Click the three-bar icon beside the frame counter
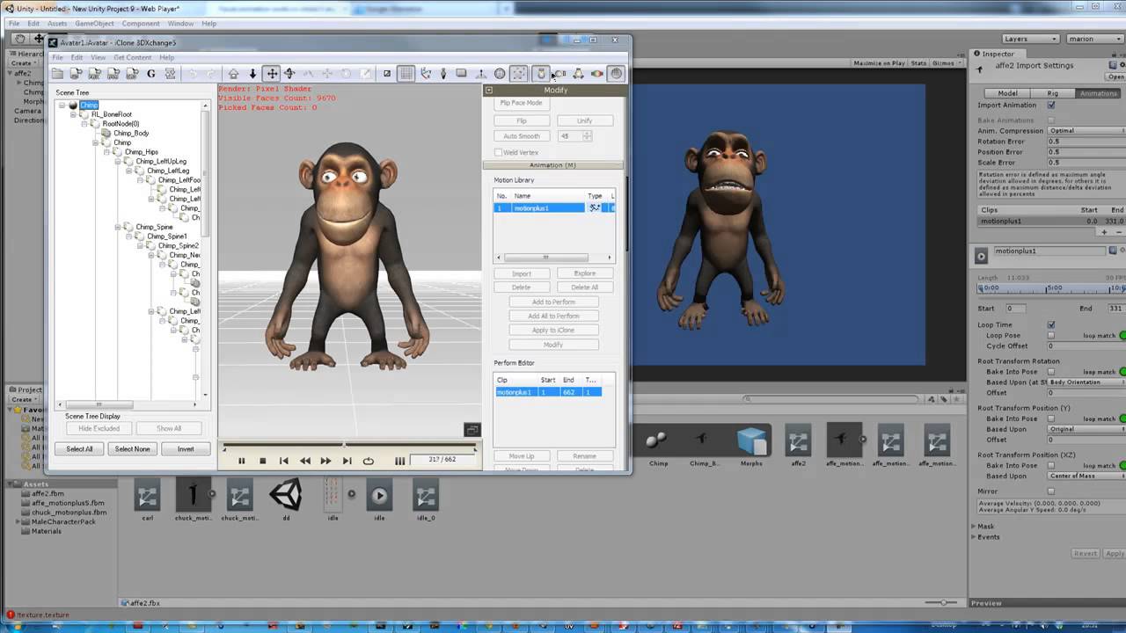Viewport: 1126px width, 633px height. (x=399, y=461)
